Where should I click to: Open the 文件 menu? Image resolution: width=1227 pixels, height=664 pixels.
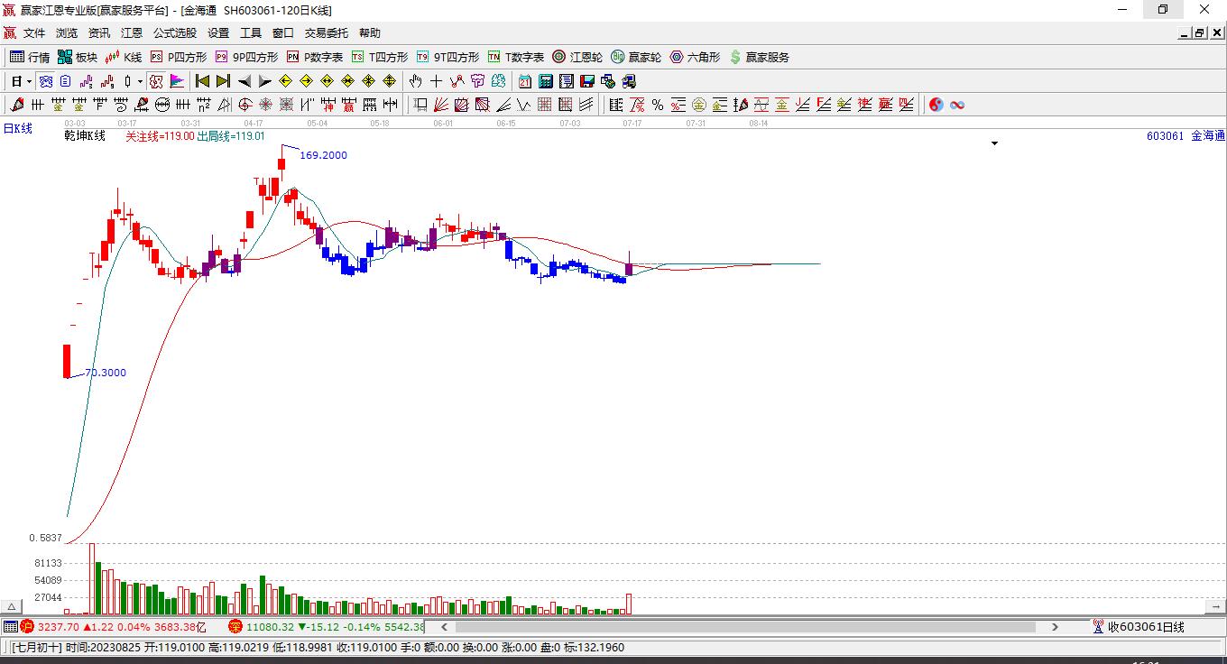click(34, 33)
